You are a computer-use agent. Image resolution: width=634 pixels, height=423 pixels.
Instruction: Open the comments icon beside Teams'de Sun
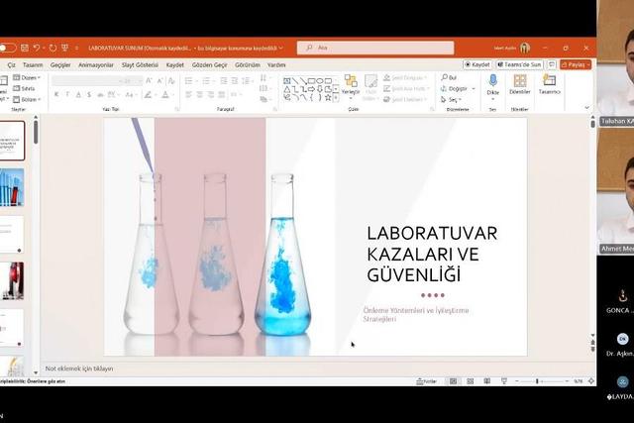pyautogui.click(x=552, y=64)
